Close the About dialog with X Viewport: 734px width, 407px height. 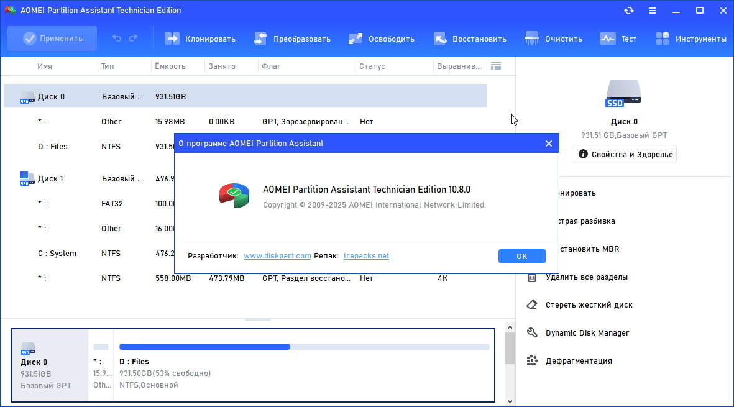coord(549,143)
